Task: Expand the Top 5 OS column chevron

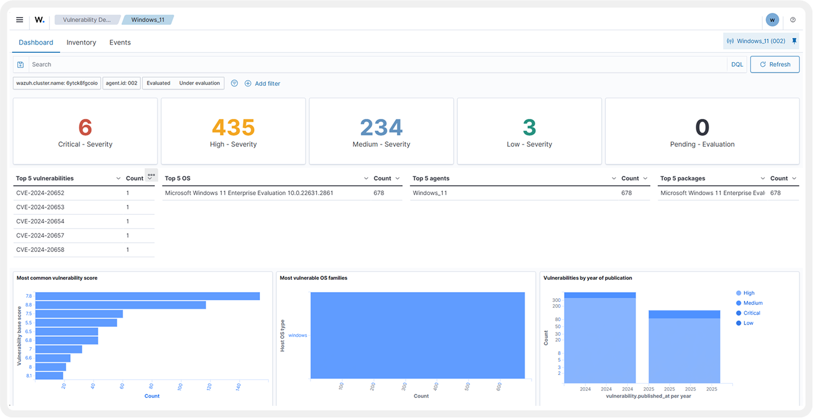Action: [x=366, y=178]
